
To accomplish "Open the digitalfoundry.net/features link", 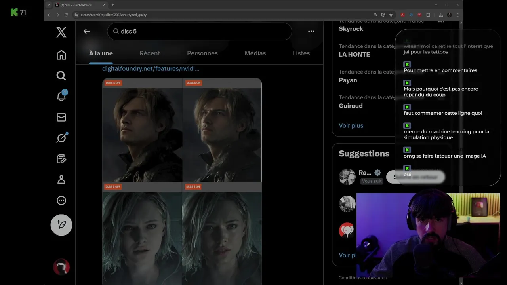I will point(151,68).
